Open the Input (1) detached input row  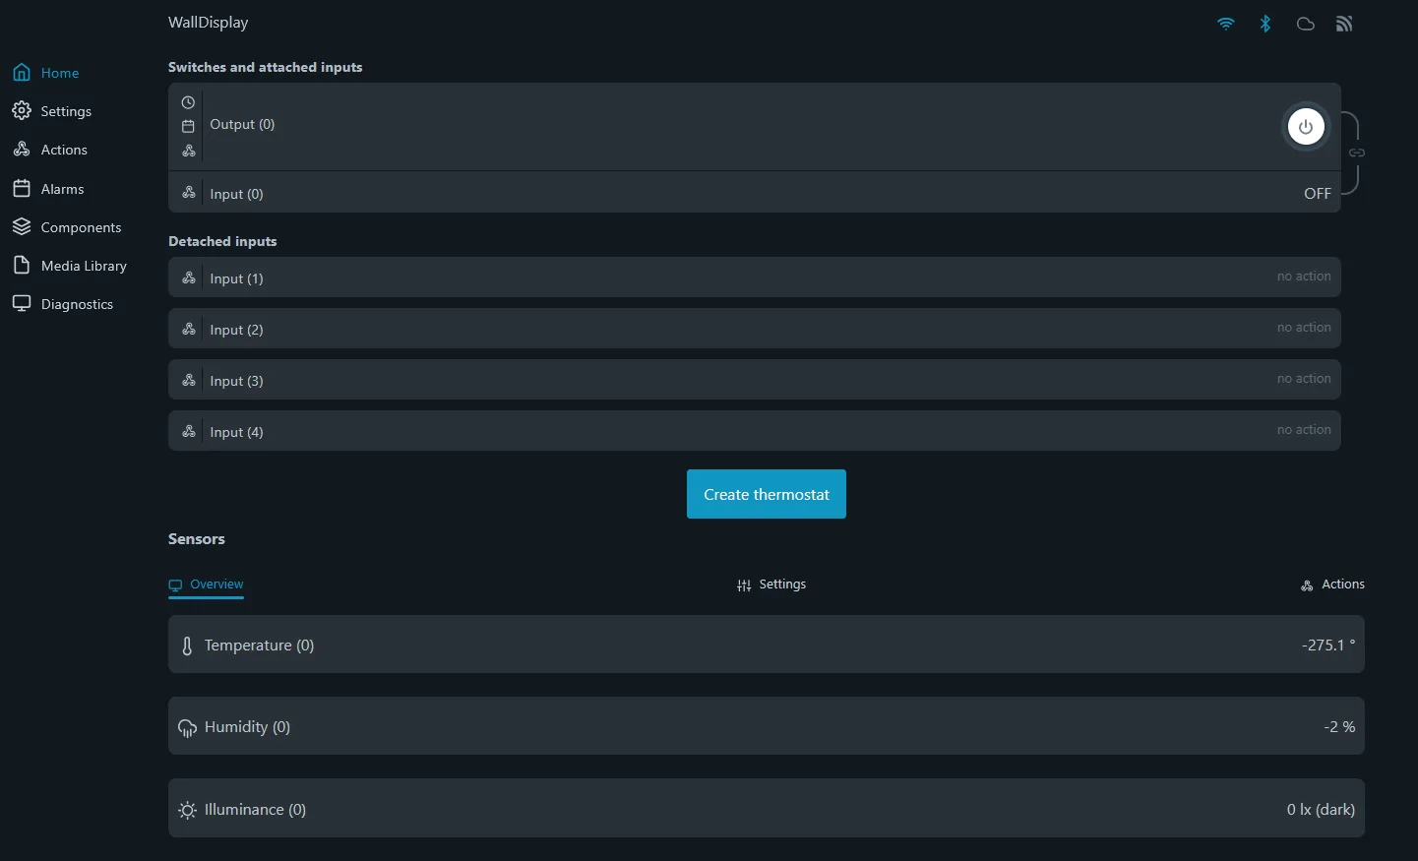pyautogui.click(x=755, y=277)
